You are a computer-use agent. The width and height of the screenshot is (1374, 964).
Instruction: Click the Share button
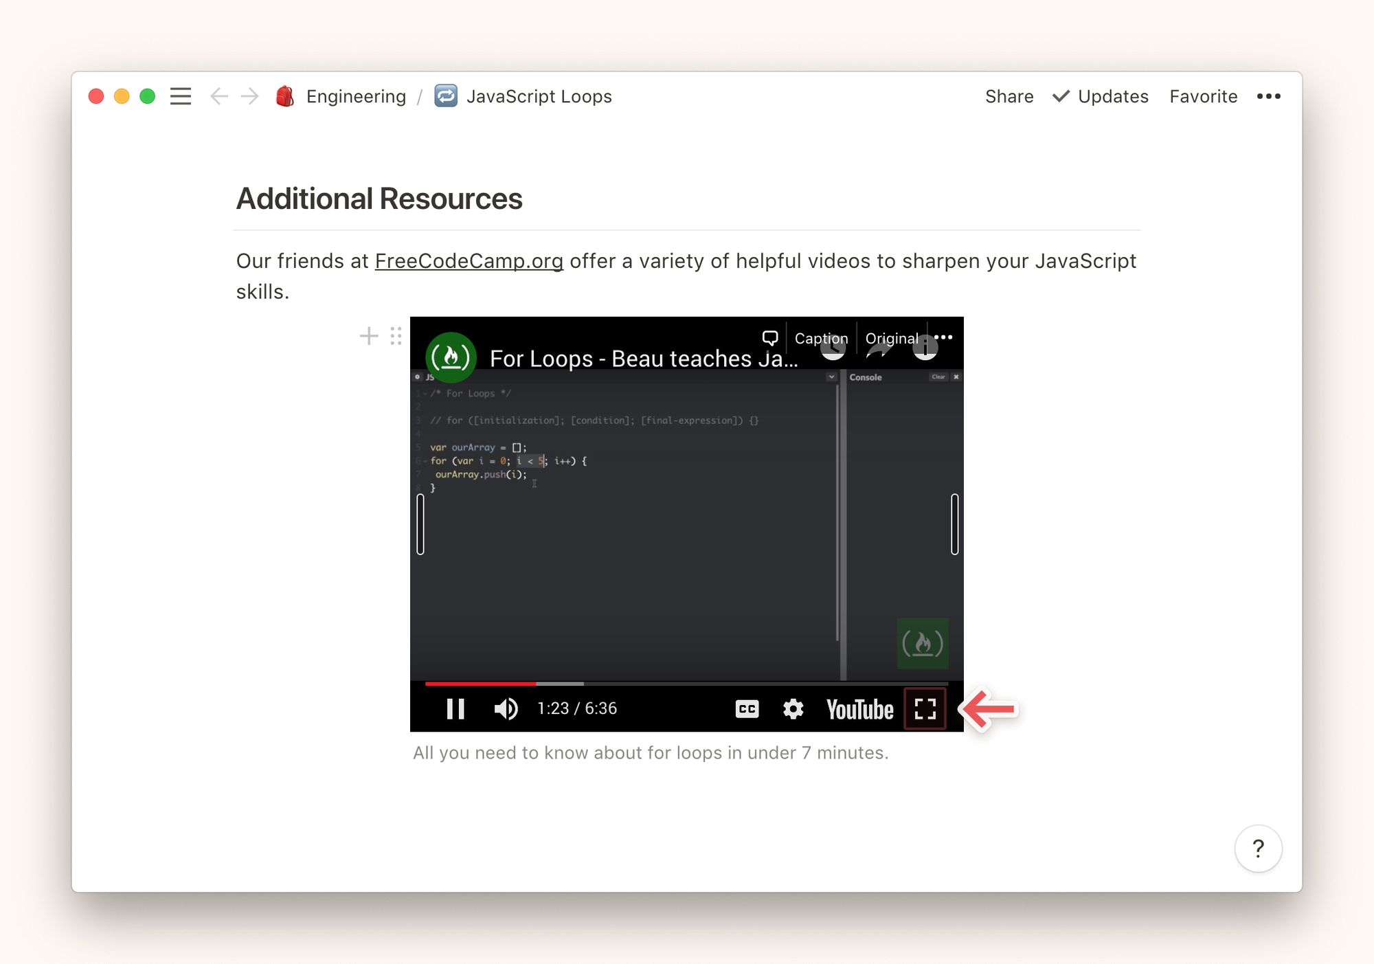[1009, 96]
